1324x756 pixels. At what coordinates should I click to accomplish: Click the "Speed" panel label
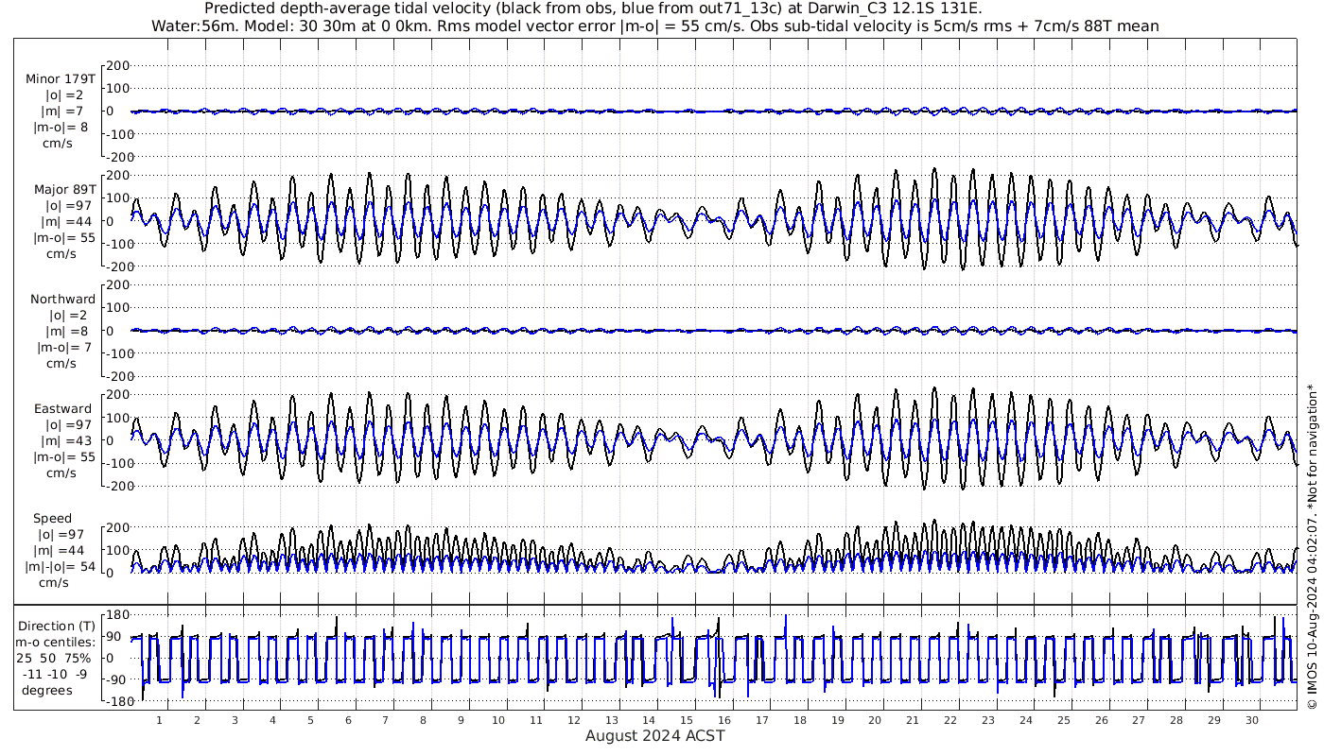[52, 518]
